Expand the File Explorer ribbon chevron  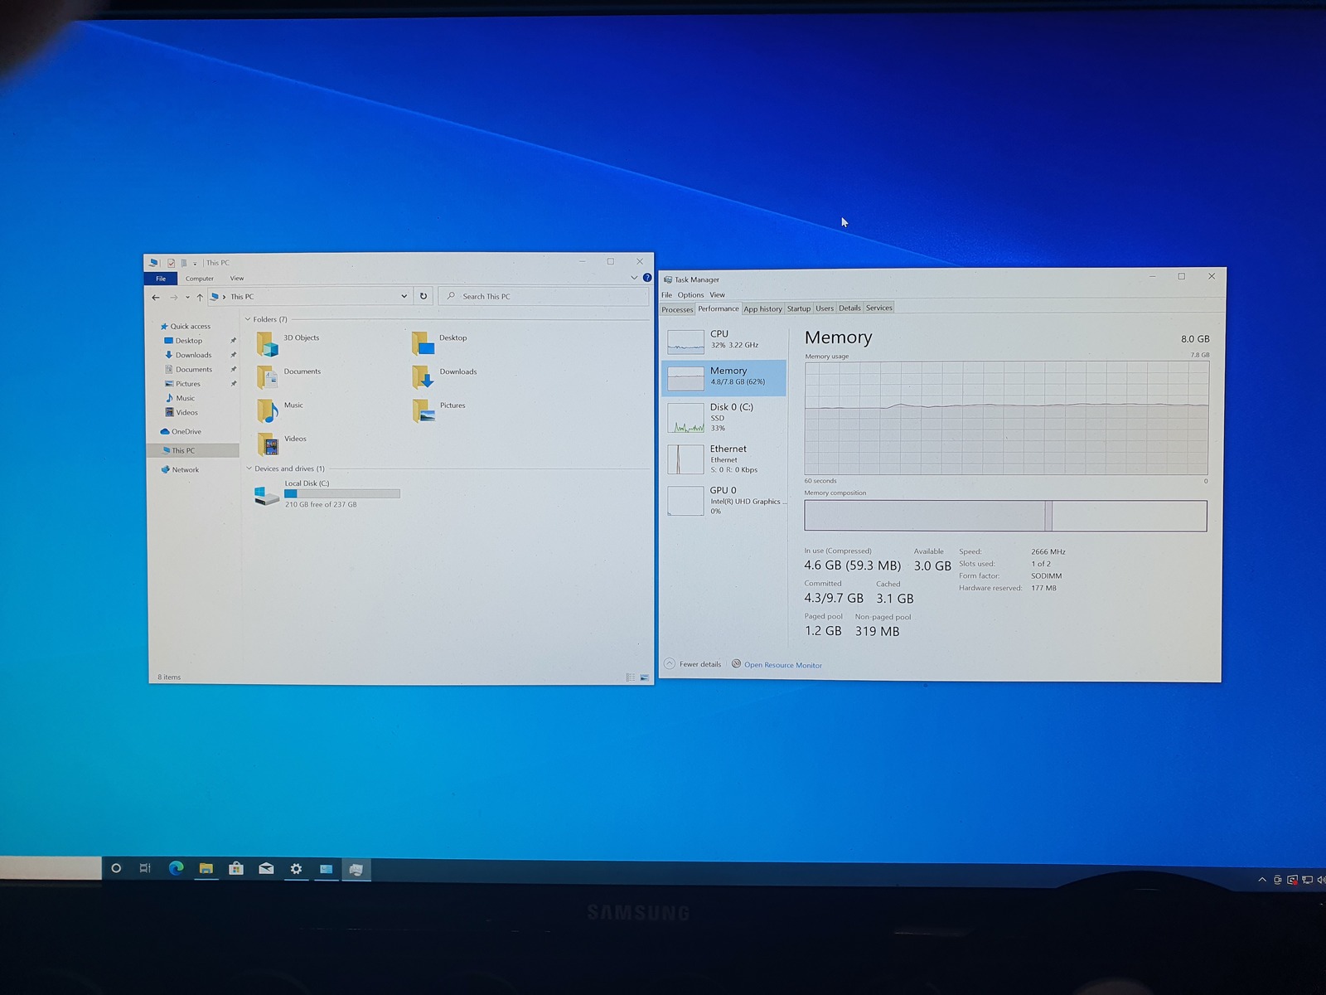coord(634,278)
